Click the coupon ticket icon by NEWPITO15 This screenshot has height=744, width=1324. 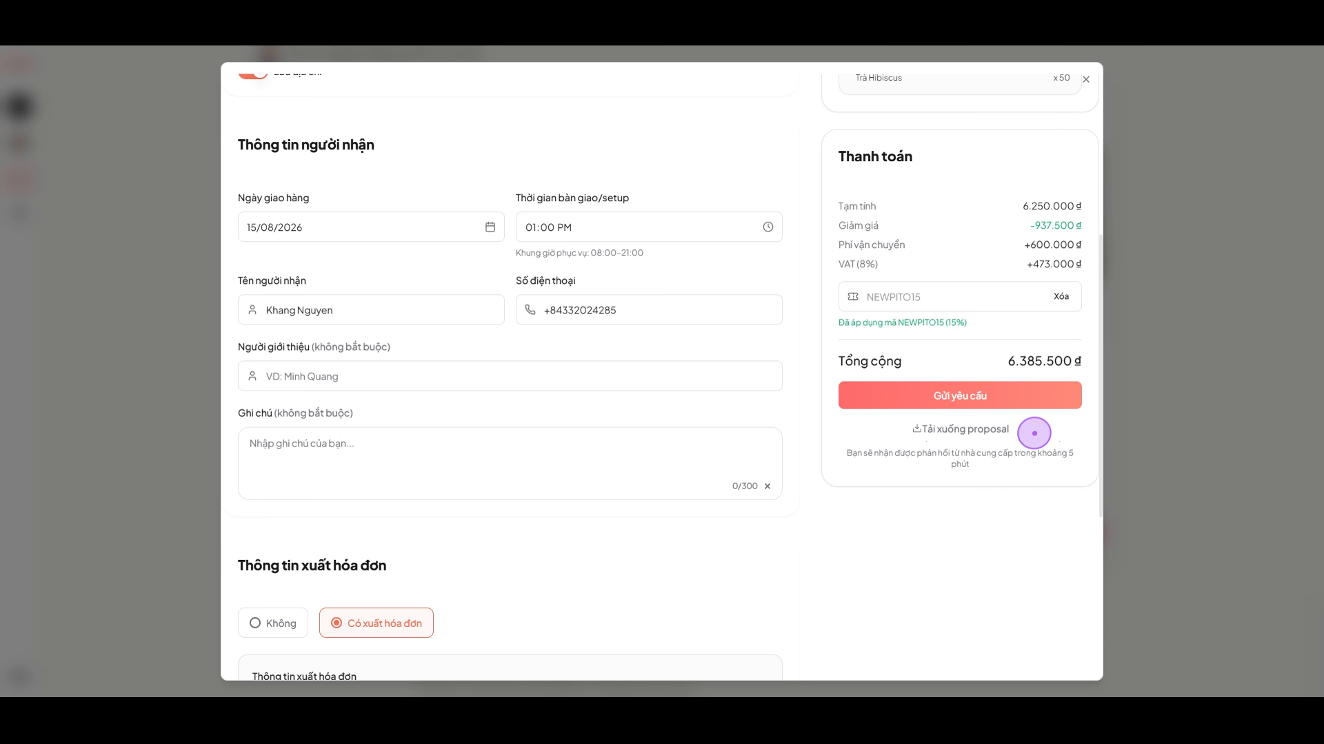[853, 297]
